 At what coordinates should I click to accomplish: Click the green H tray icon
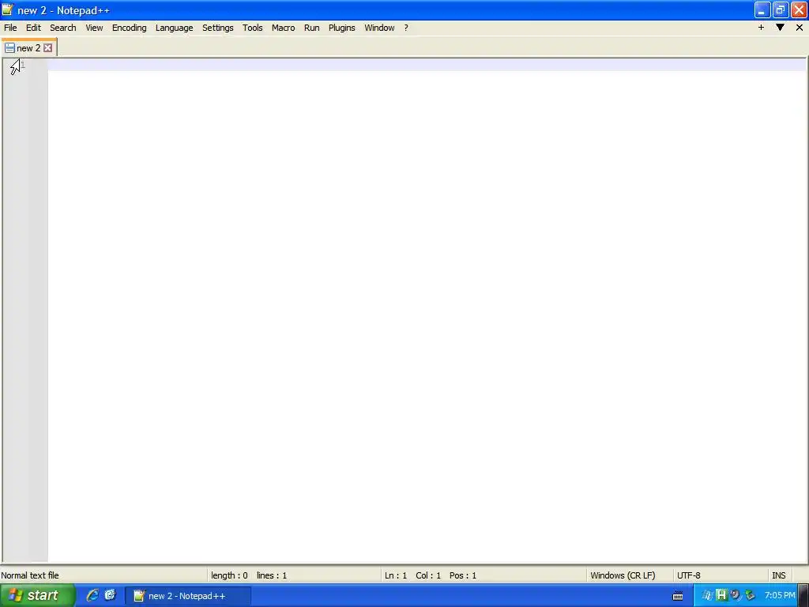pos(721,595)
